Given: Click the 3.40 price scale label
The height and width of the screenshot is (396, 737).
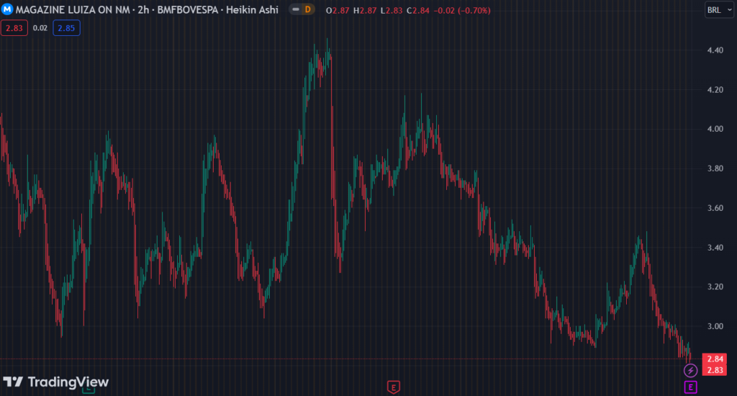Looking at the screenshot, I should [x=715, y=248].
